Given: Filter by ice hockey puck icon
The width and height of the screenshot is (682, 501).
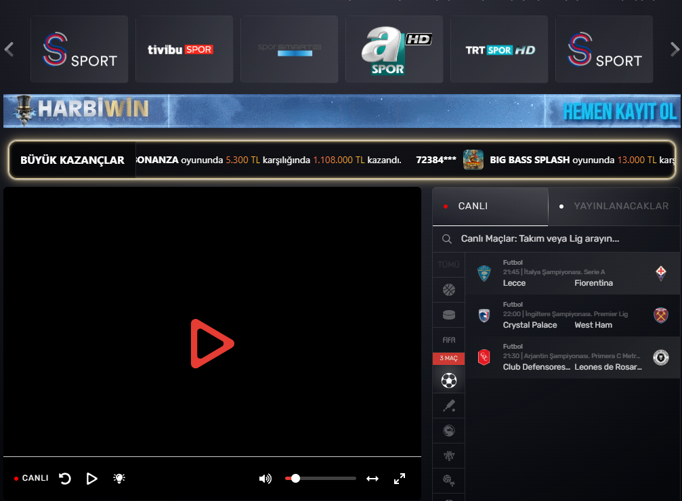Looking at the screenshot, I should (449, 314).
